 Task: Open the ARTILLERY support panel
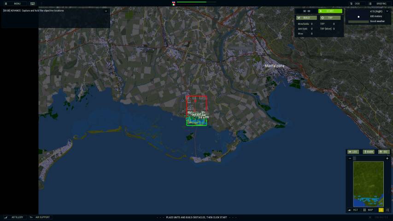click(14, 217)
